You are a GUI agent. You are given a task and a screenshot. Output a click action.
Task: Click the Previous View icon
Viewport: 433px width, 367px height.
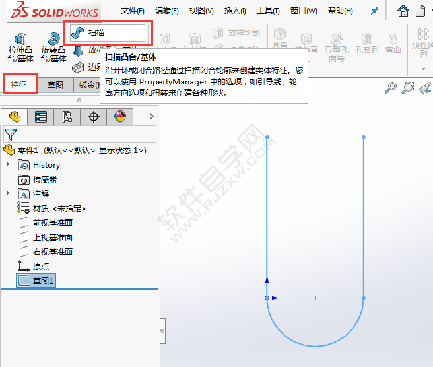(x=426, y=88)
